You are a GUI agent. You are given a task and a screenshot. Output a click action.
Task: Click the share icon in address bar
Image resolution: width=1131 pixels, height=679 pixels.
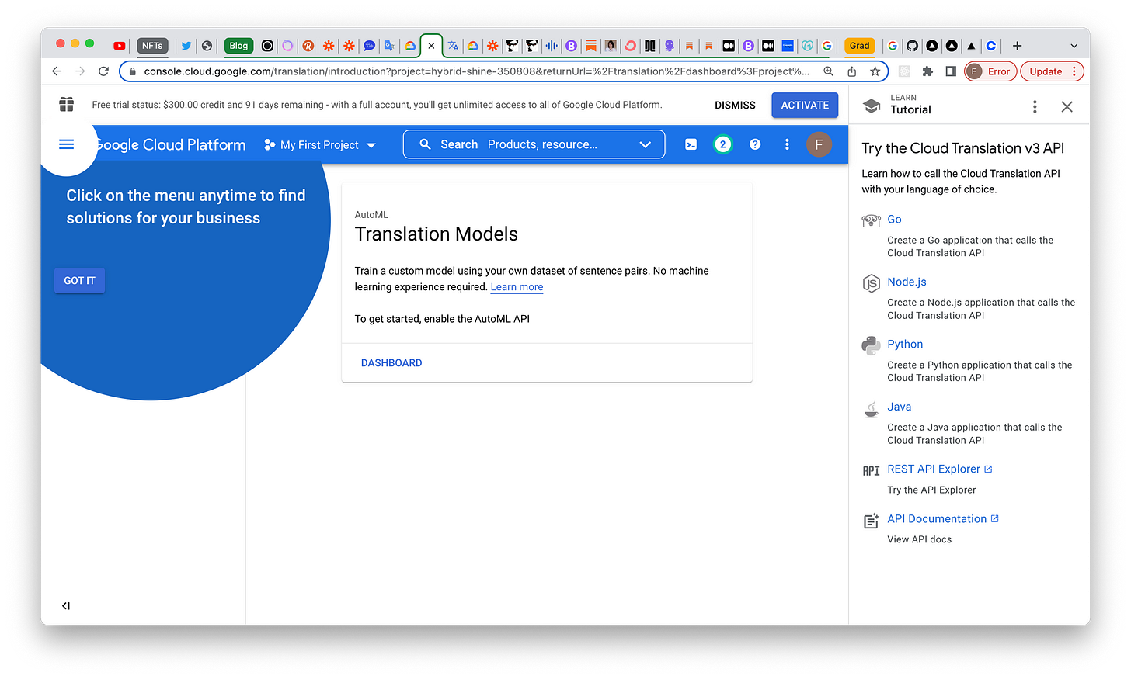[x=852, y=71]
